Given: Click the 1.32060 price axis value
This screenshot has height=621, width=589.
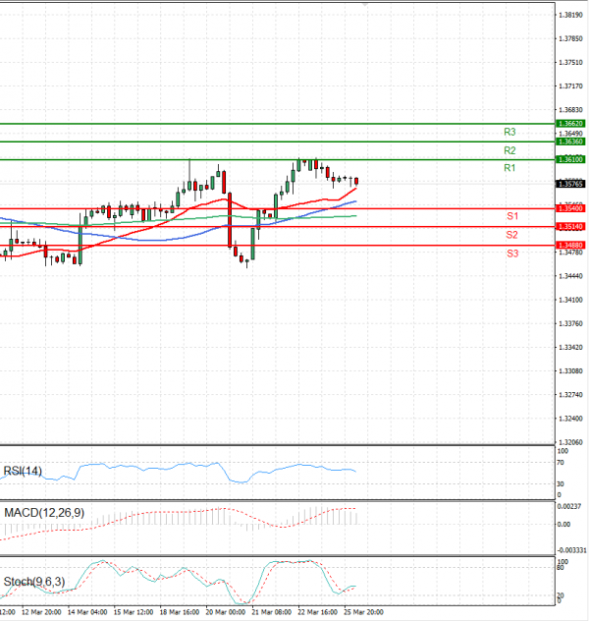Looking at the screenshot, I should (x=570, y=442).
